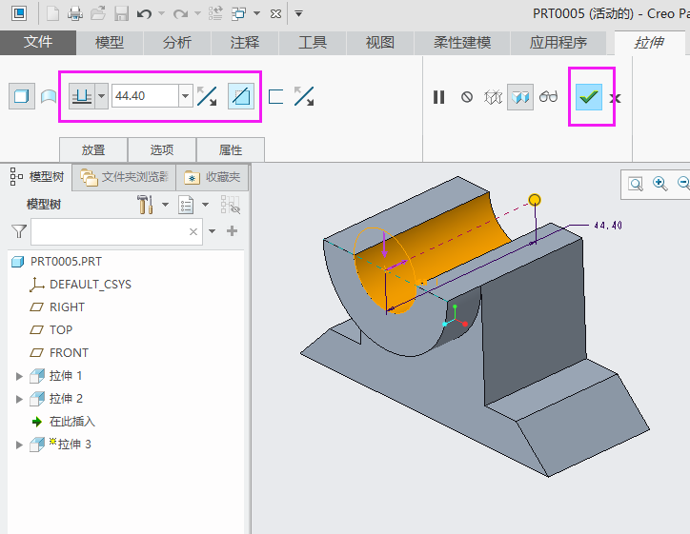Expand the 拉伸 1 tree node
The width and height of the screenshot is (690, 534).
pyautogui.click(x=19, y=376)
